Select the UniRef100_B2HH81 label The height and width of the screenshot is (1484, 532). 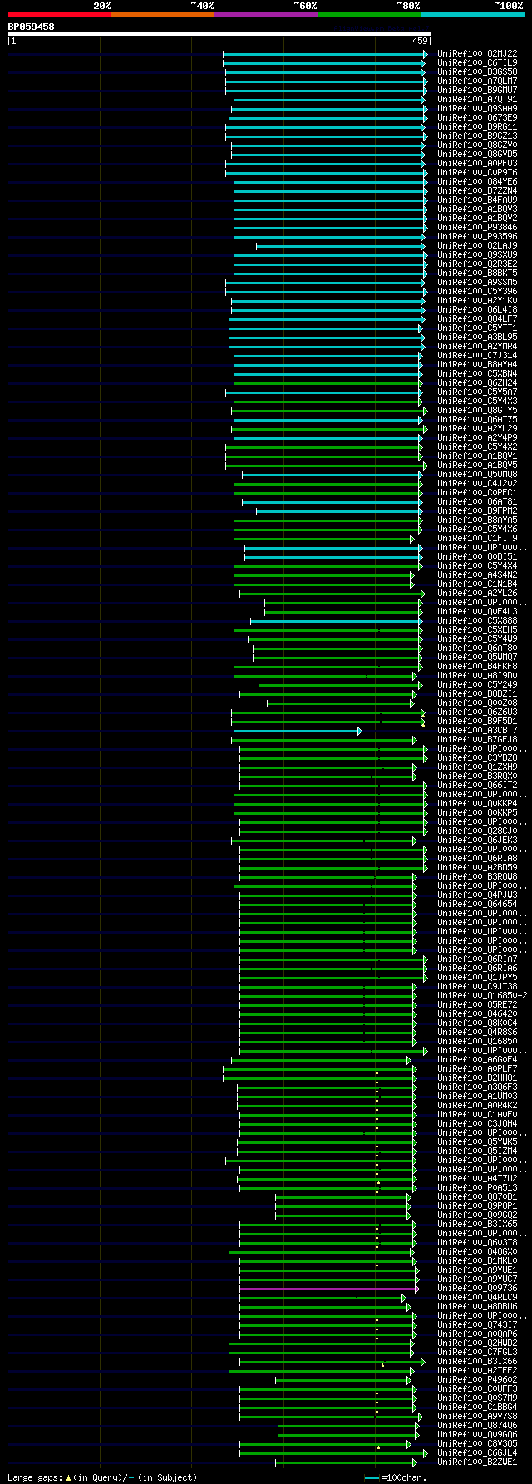(x=478, y=1077)
